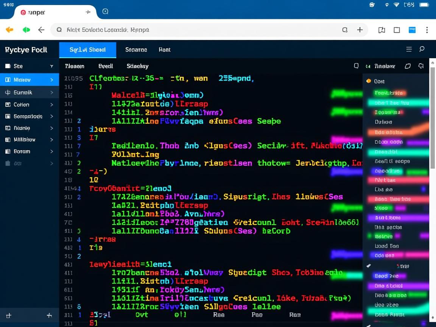Toggle the square checkbox left of Raalare
The width and height of the screenshot is (436, 327).
tap(356, 66)
